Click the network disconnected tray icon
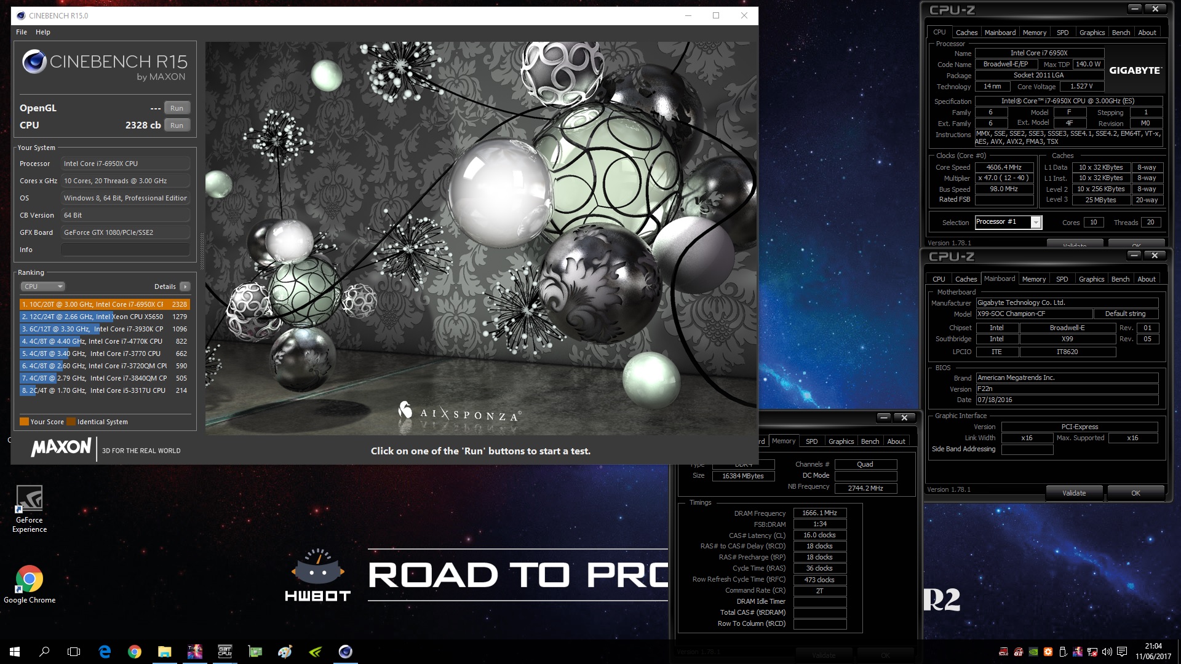The image size is (1181, 664). click(1092, 652)
